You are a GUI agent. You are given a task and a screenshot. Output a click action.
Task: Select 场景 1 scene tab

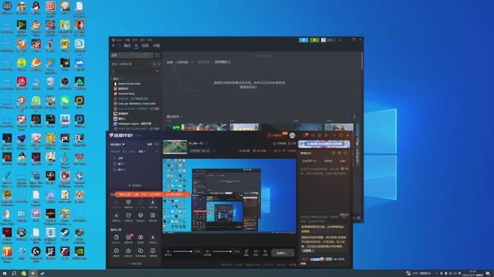[x=142, y=151]
